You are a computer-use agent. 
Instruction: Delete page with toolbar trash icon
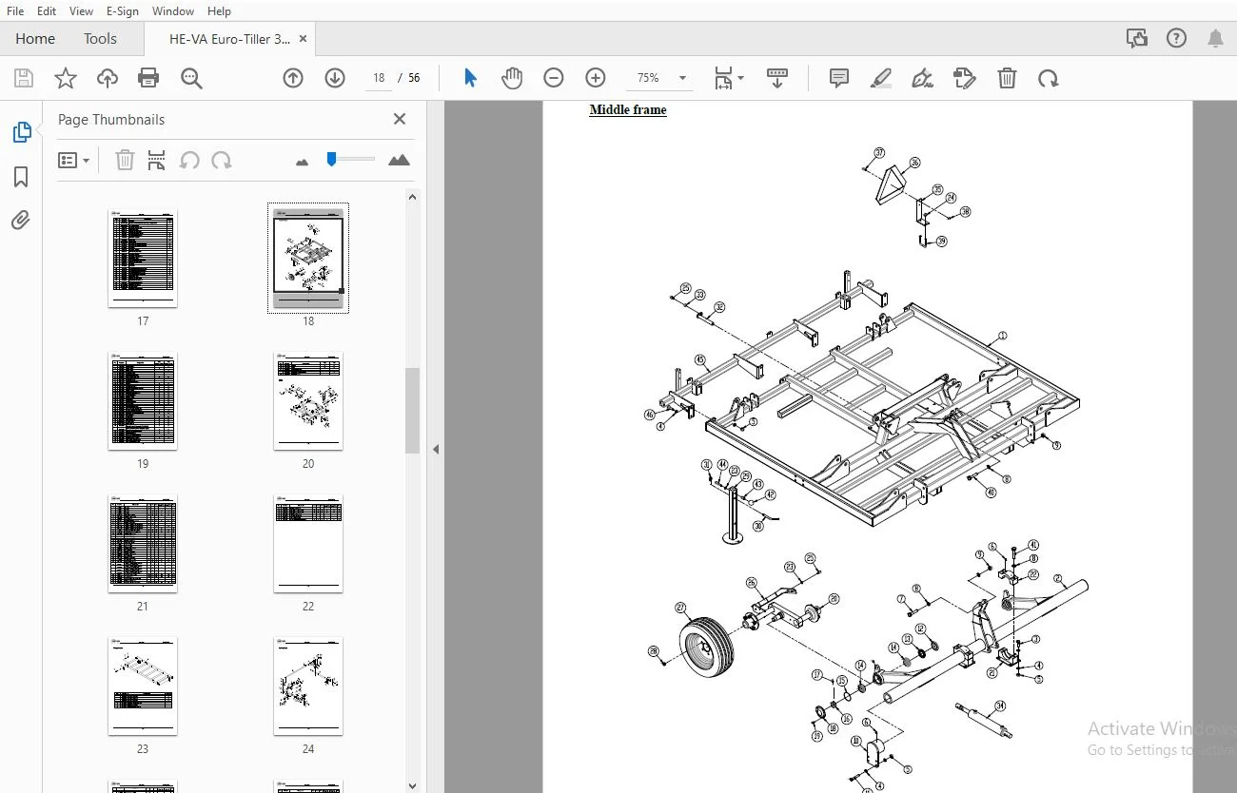1007,78
